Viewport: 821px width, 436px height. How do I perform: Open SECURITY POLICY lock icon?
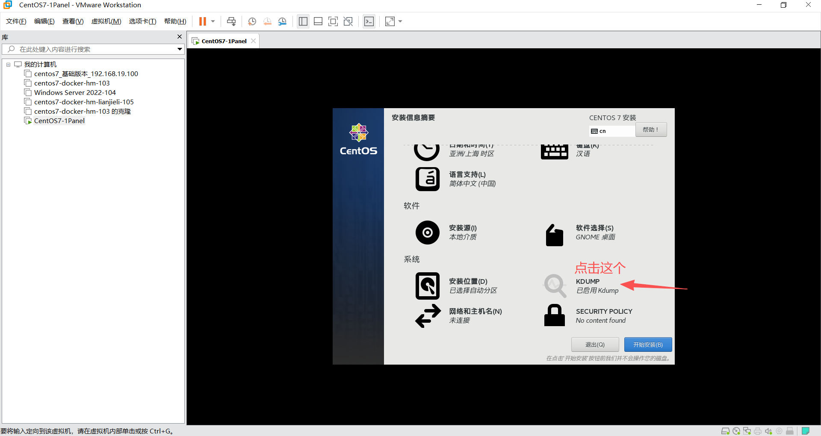(555, 315)
